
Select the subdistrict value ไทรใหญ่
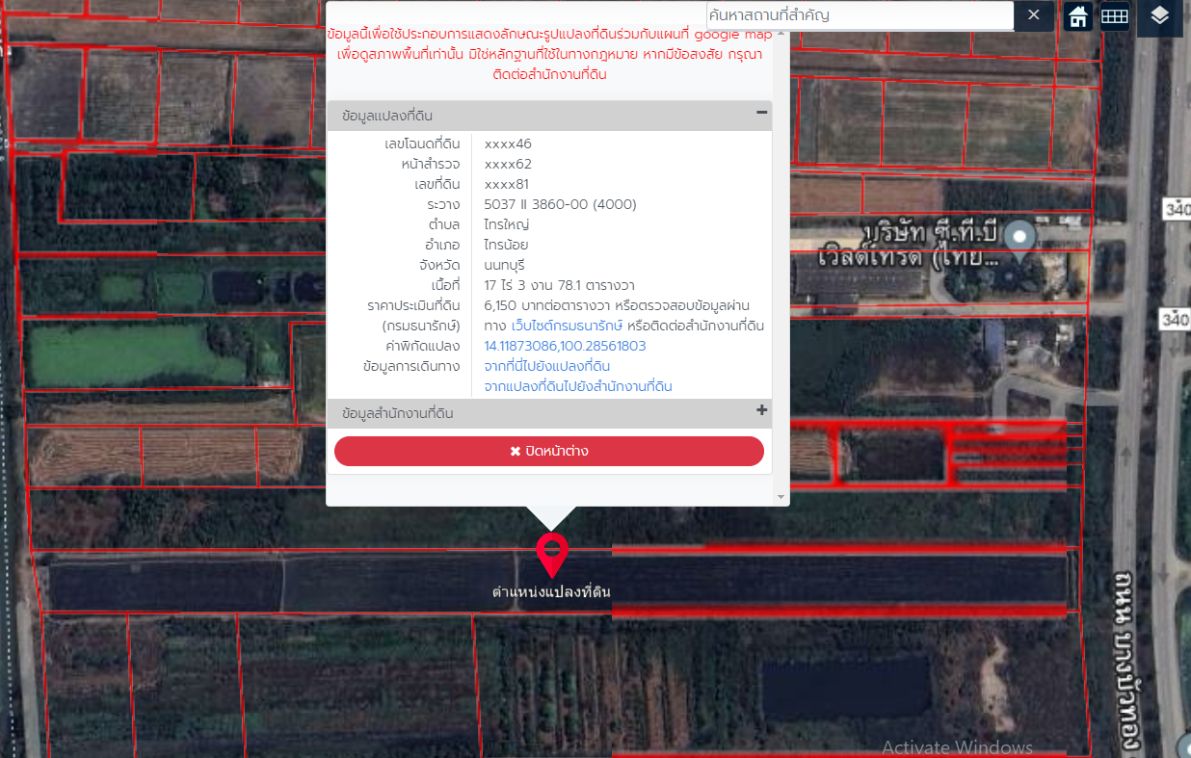point(506,224)
